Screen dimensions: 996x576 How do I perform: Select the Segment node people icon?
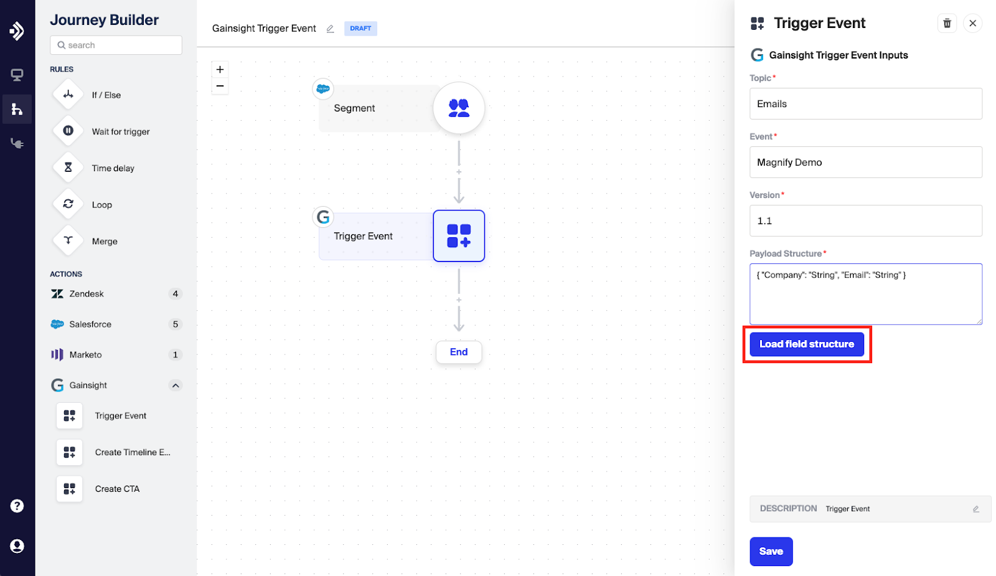point(459,108)
